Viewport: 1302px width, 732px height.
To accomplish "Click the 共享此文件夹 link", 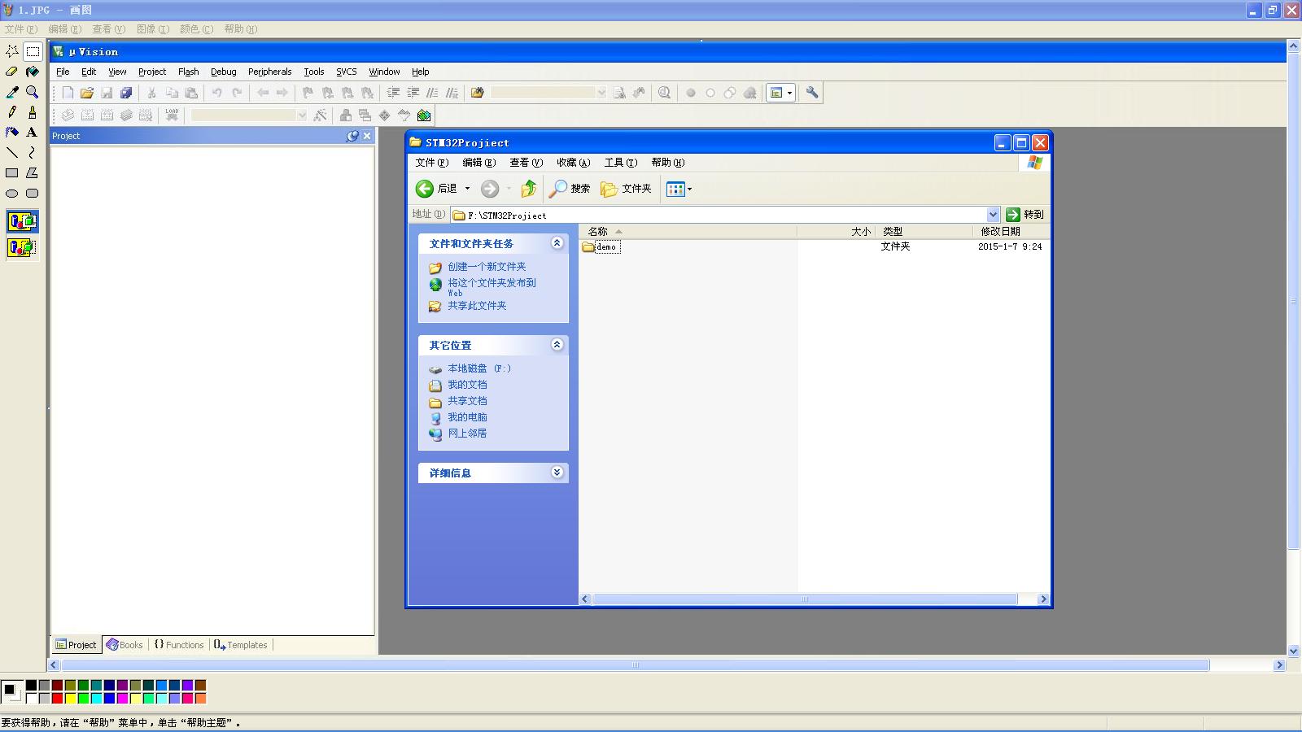I will pyautogui.click(x=477, y=306).
